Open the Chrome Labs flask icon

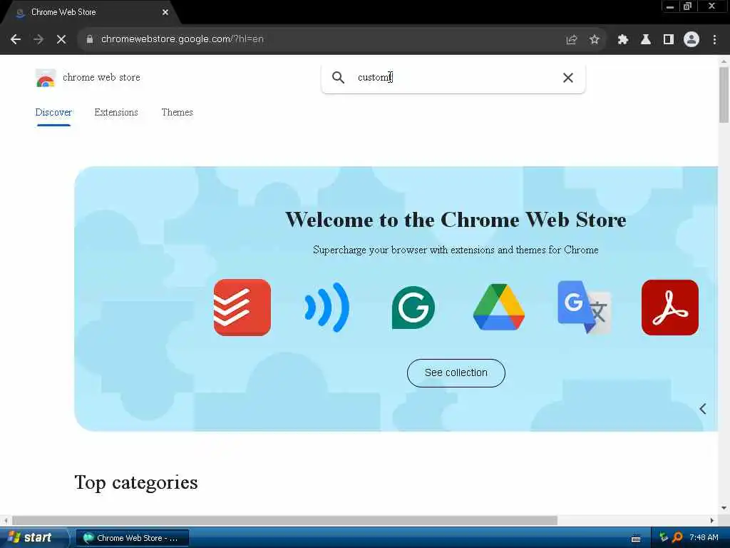click(646, 40)
